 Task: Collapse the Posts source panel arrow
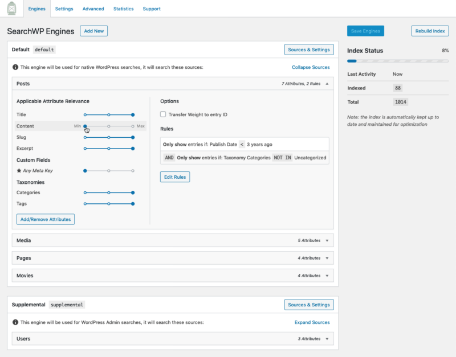tap(327, 84)
